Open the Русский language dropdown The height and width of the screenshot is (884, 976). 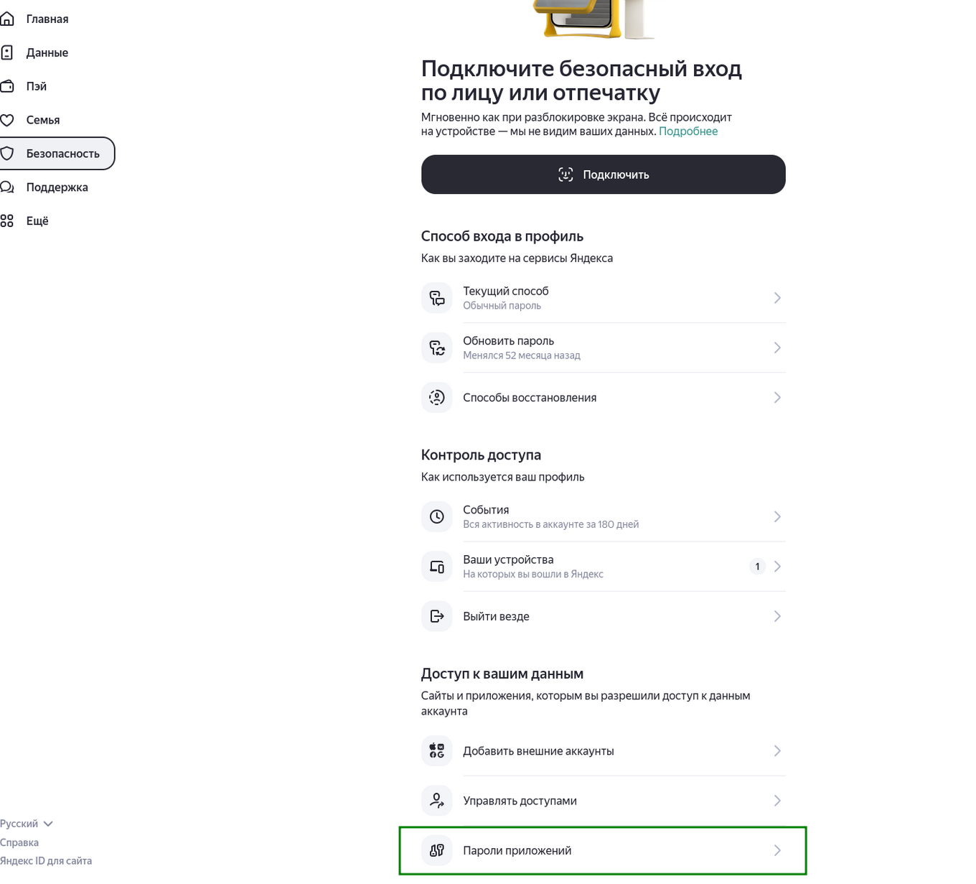27,824
